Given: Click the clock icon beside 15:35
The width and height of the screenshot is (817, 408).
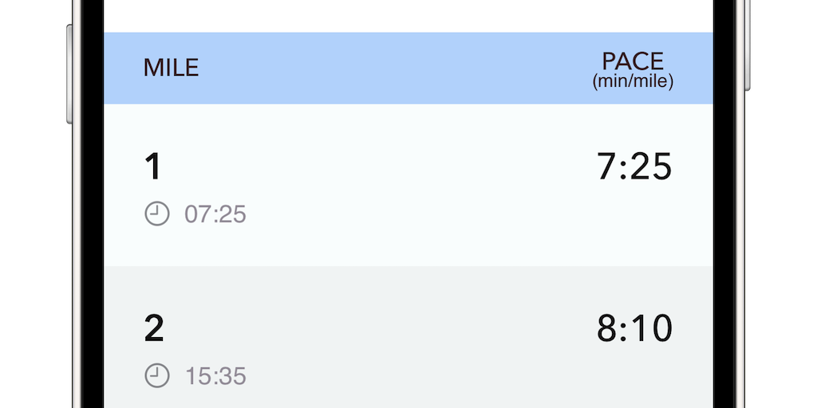Looking at the screenshot, I should [157, 375].
